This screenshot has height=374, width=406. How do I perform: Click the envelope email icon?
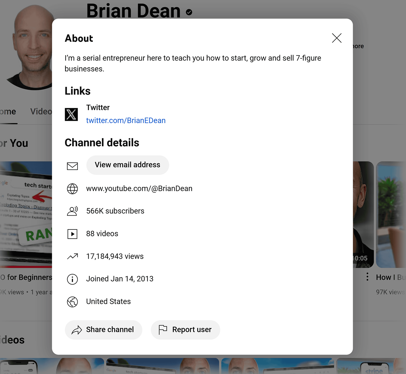pos(72,166)
